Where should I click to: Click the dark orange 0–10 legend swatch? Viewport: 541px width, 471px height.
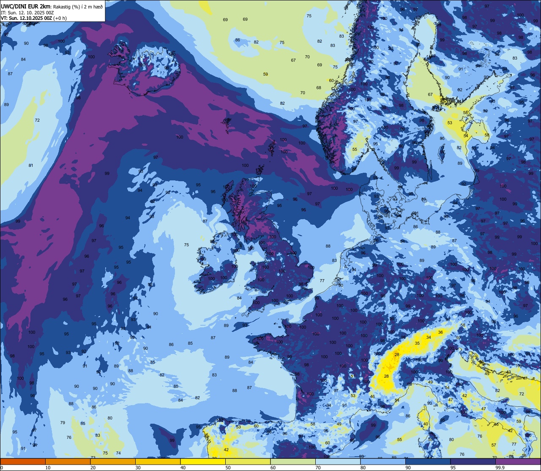pyautogui.click(x=23, y=461)
